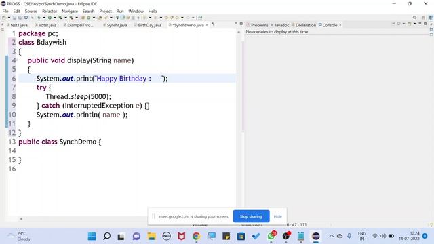The width and height of the screenshot is (434, 244).
Task: Click the Search magnifier in Eclipse toolbar
Action: click(x=414, y=18)
